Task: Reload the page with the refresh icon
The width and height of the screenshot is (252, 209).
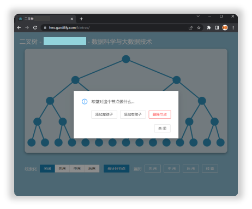Action: click(35, 28)
